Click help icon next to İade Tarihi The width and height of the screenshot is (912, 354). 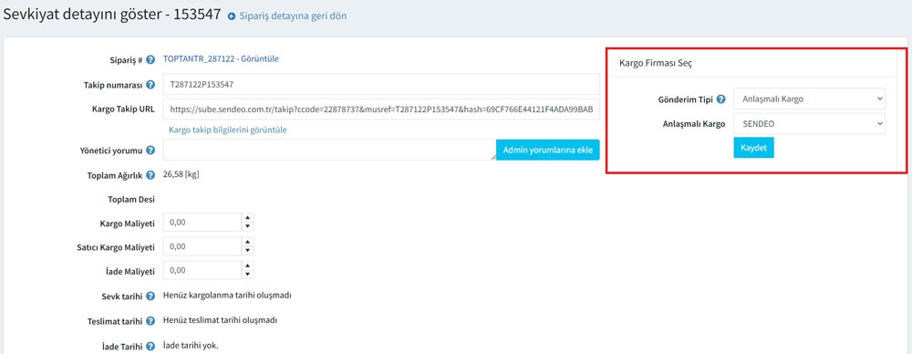(x=150, y=347)
